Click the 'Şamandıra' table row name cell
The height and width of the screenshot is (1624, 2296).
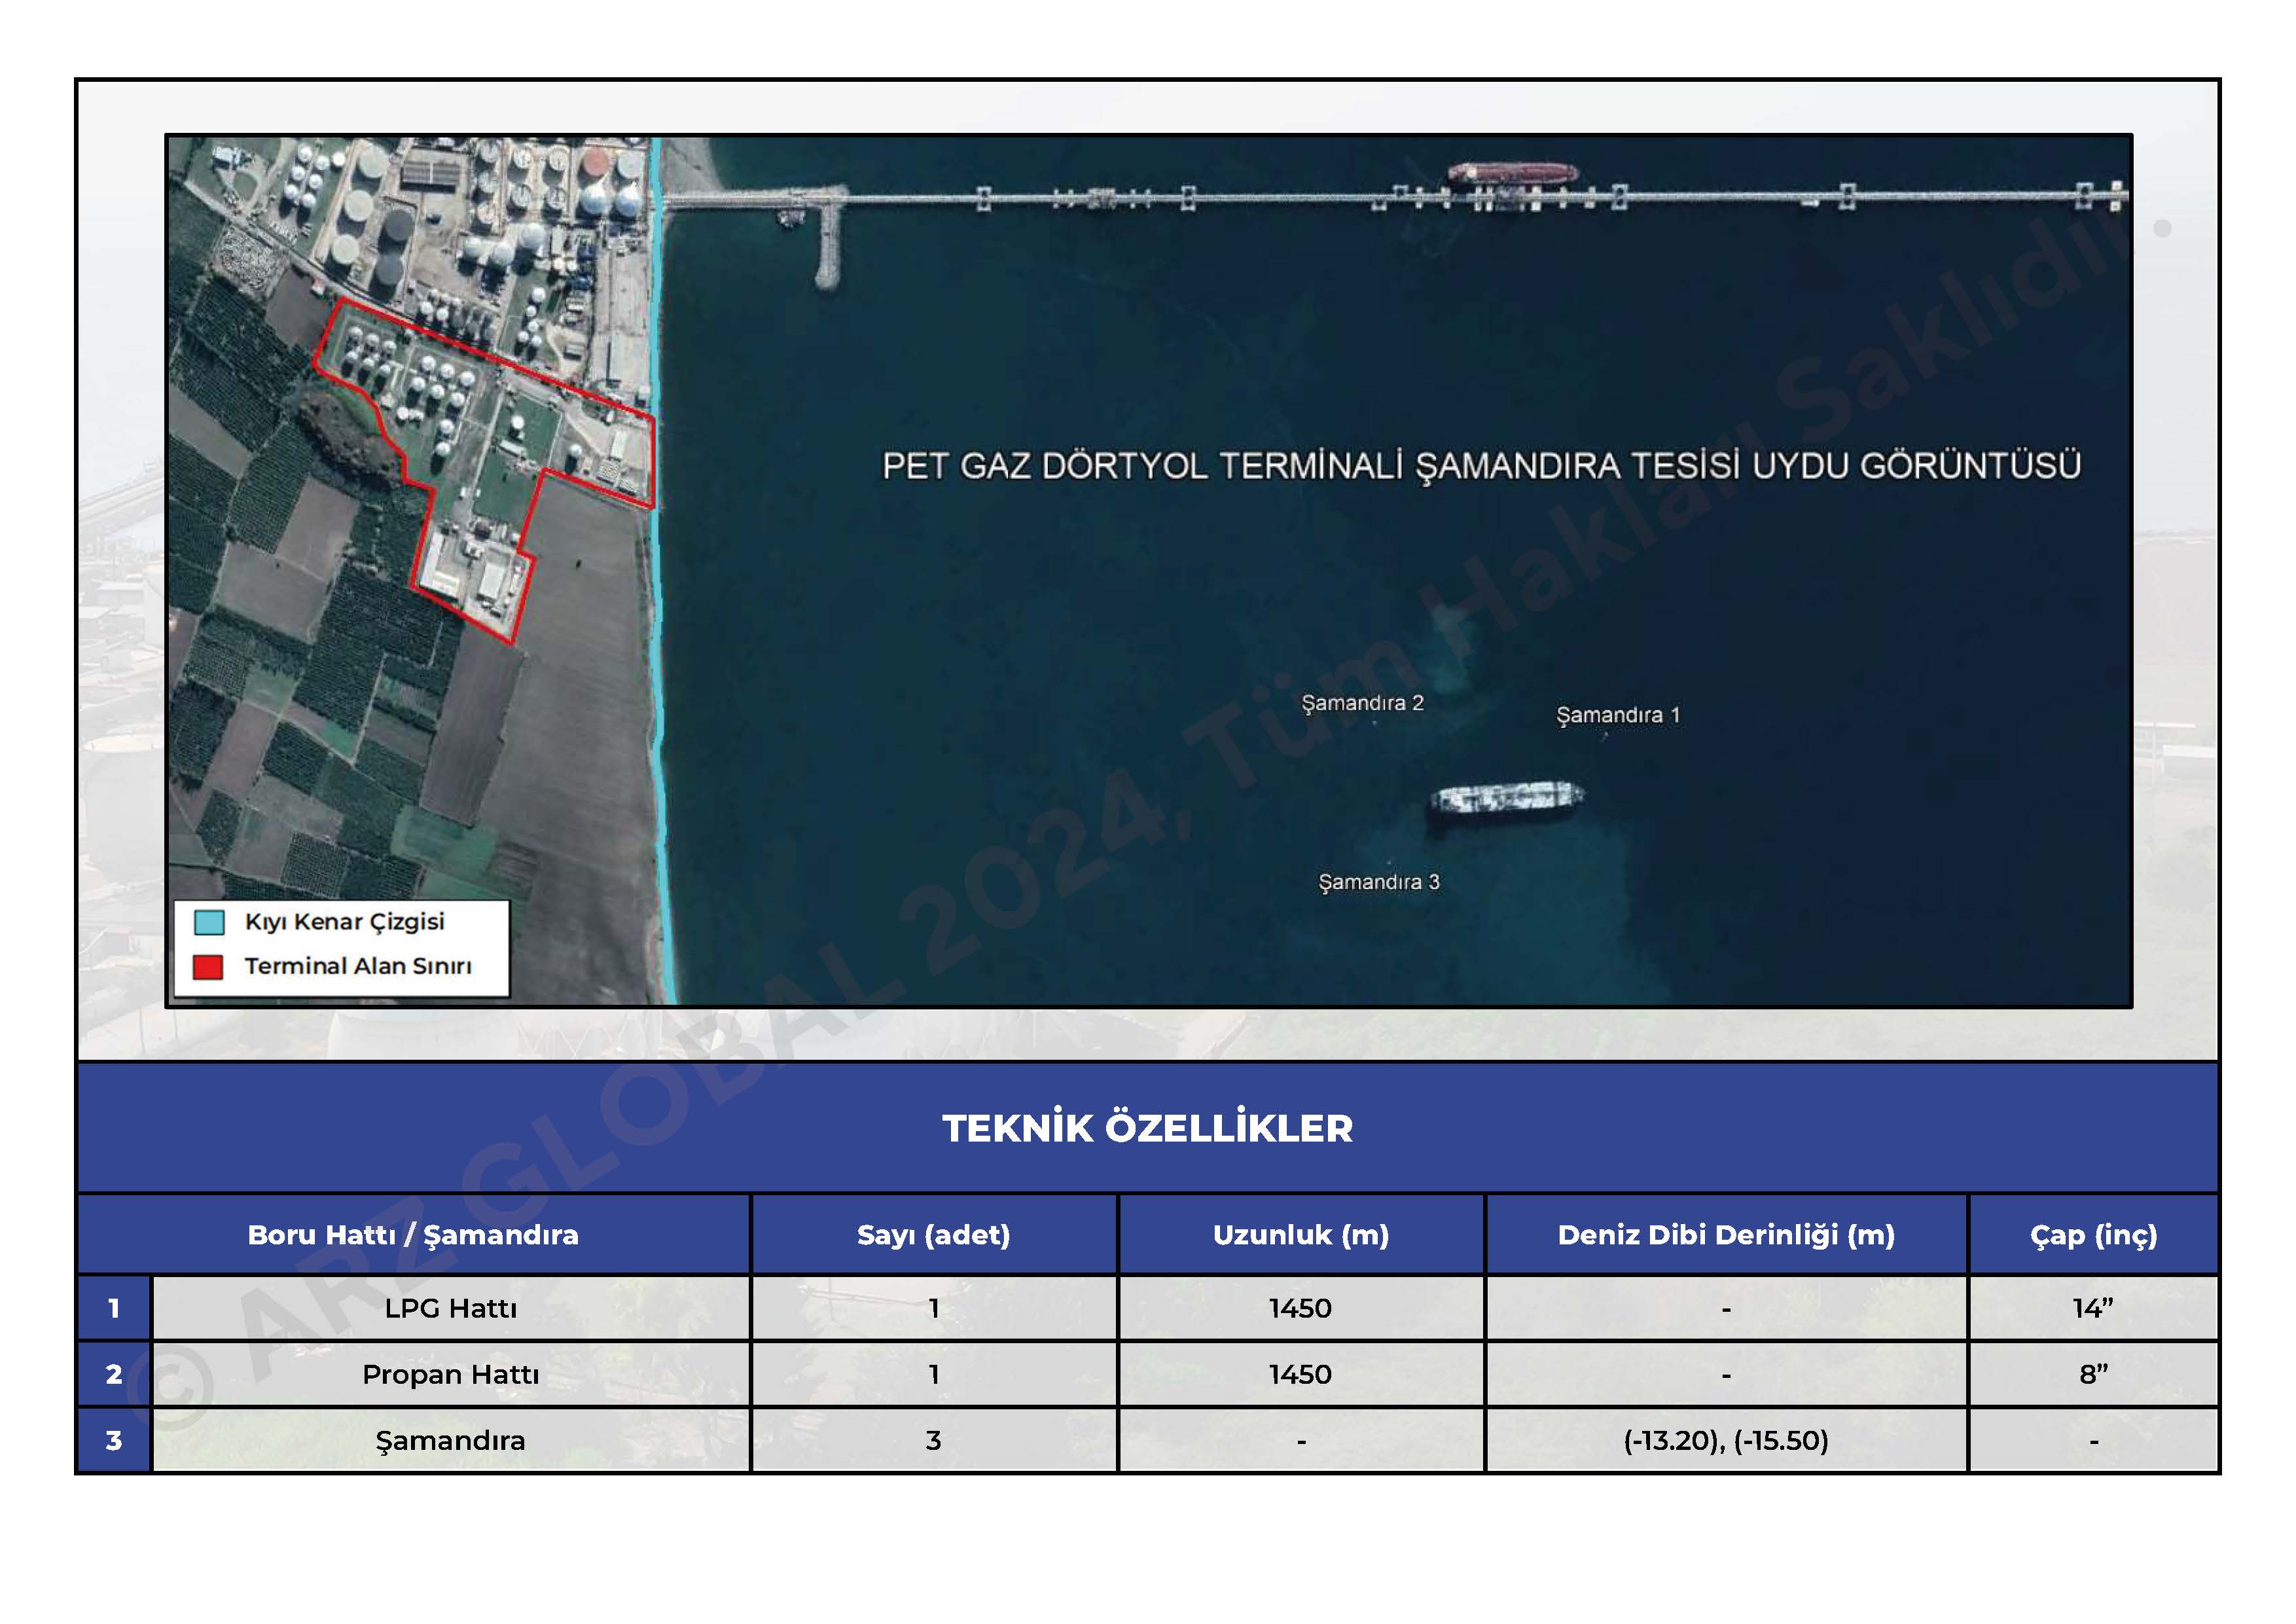click(x=451, y=1440)
